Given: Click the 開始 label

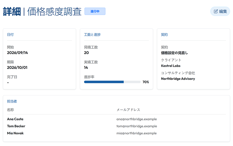Looking at the screenshot, I should click(x=10, y=47).
